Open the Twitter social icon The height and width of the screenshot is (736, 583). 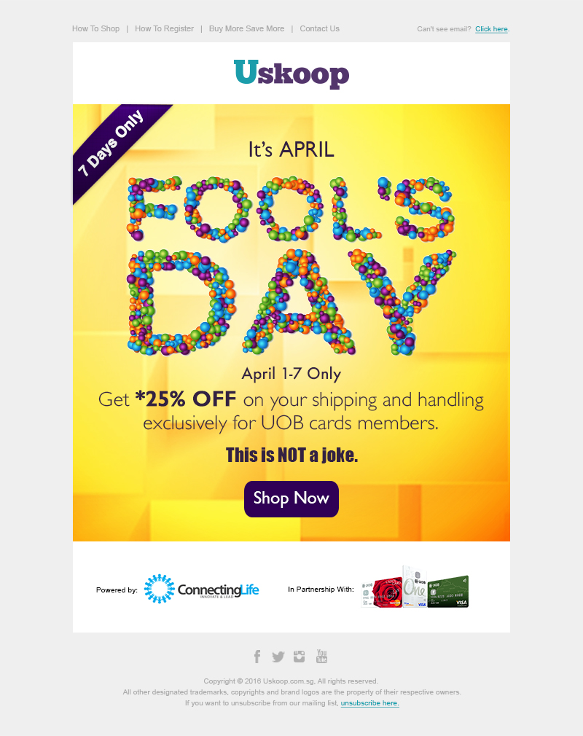tap(278, 657)
